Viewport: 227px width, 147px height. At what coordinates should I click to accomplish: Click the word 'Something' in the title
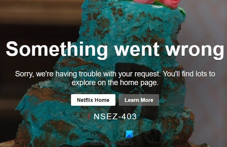pos(57,50)
